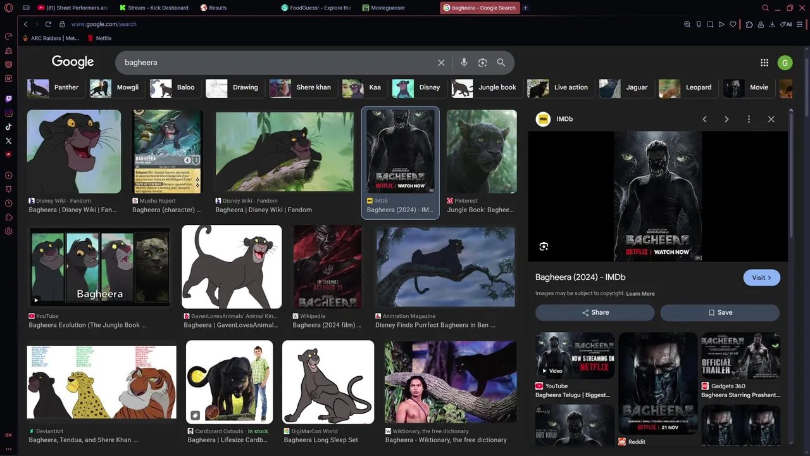Open the Learn More copyright link
Image resolution: width=810 pixels, height=456 pixels.
(x=640, y=294)
